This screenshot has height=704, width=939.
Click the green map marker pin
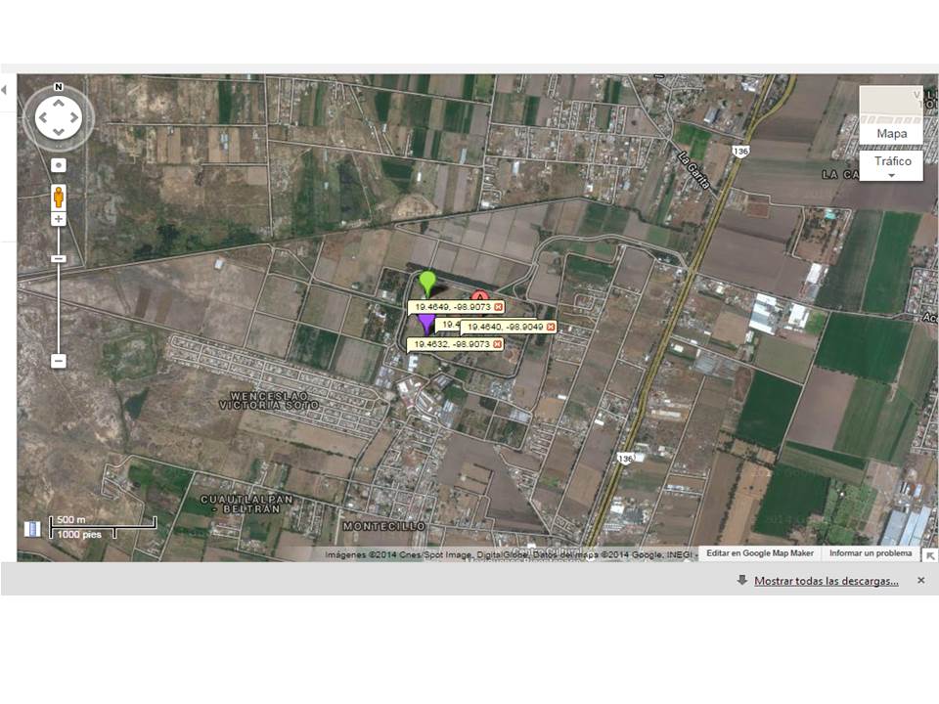point(427,283)
